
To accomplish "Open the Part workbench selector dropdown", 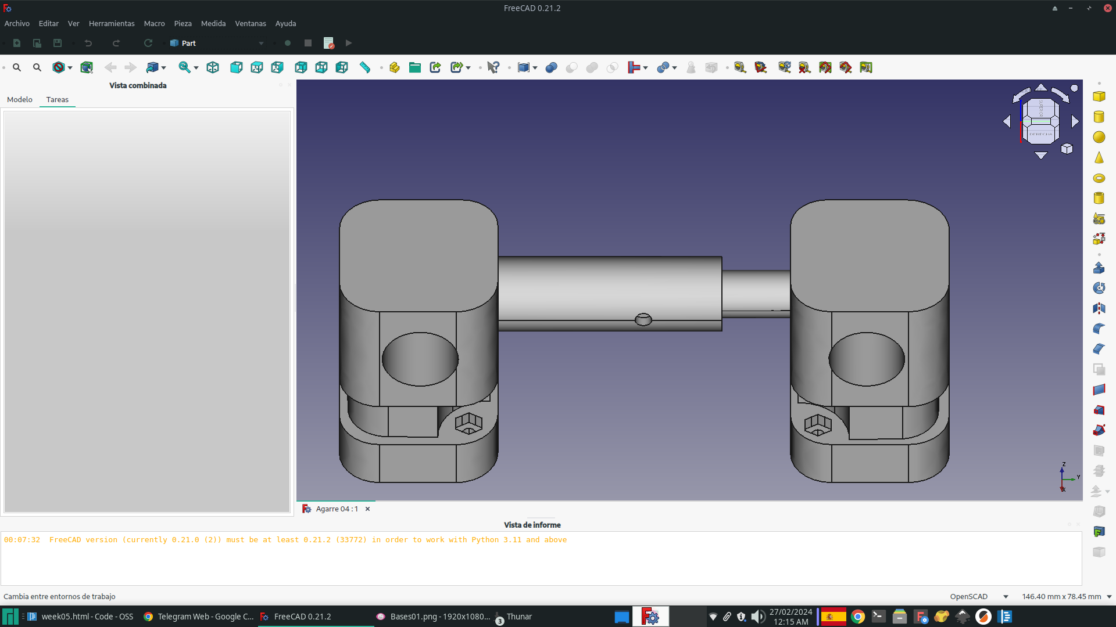I will pos(217,43).
